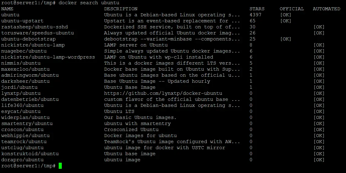
Task: Click the AUTOMATED column header
Action: point(327,9)
